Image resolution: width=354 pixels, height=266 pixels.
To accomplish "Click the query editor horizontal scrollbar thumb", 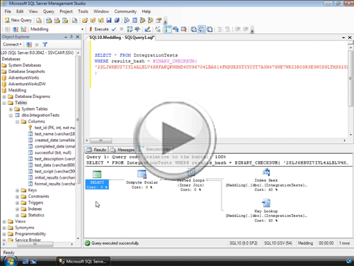I will (x=101, y=140).
